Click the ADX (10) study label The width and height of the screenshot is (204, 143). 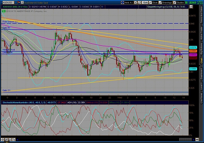pos(72,103)
